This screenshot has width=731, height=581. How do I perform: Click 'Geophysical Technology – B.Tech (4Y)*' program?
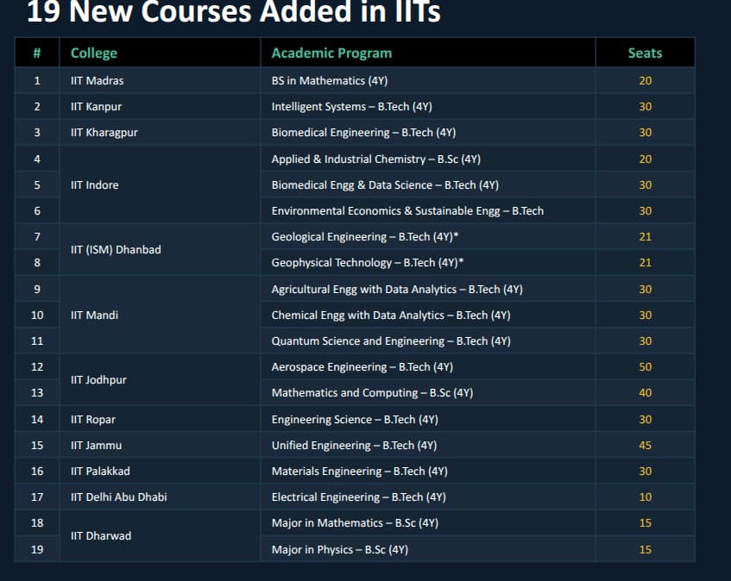click(x=368, y=263)
